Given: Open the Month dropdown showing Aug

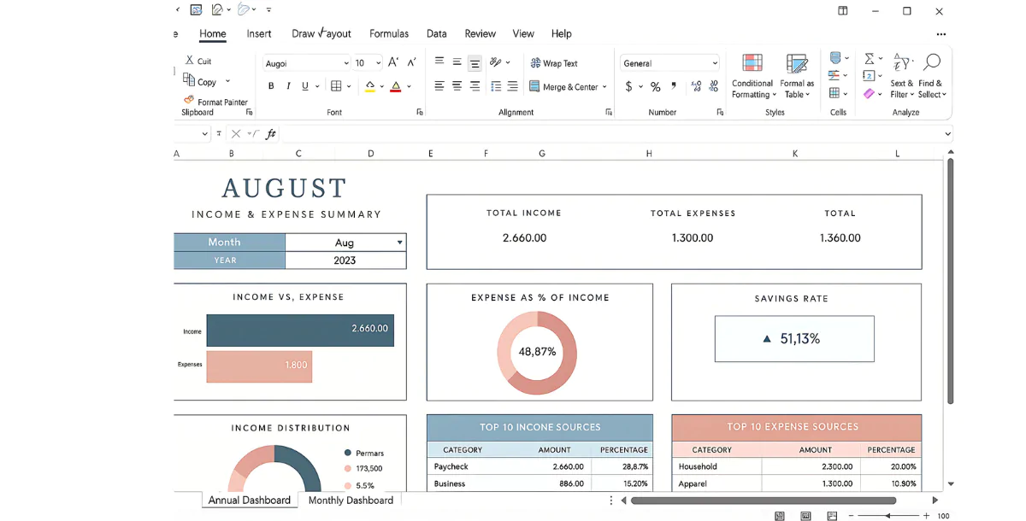Looking at the screenshot, I should point(399,243).
